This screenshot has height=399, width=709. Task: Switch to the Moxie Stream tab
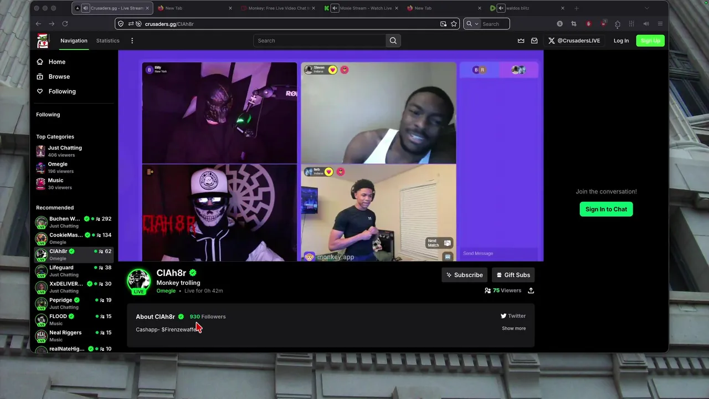[x=361, y=8]
